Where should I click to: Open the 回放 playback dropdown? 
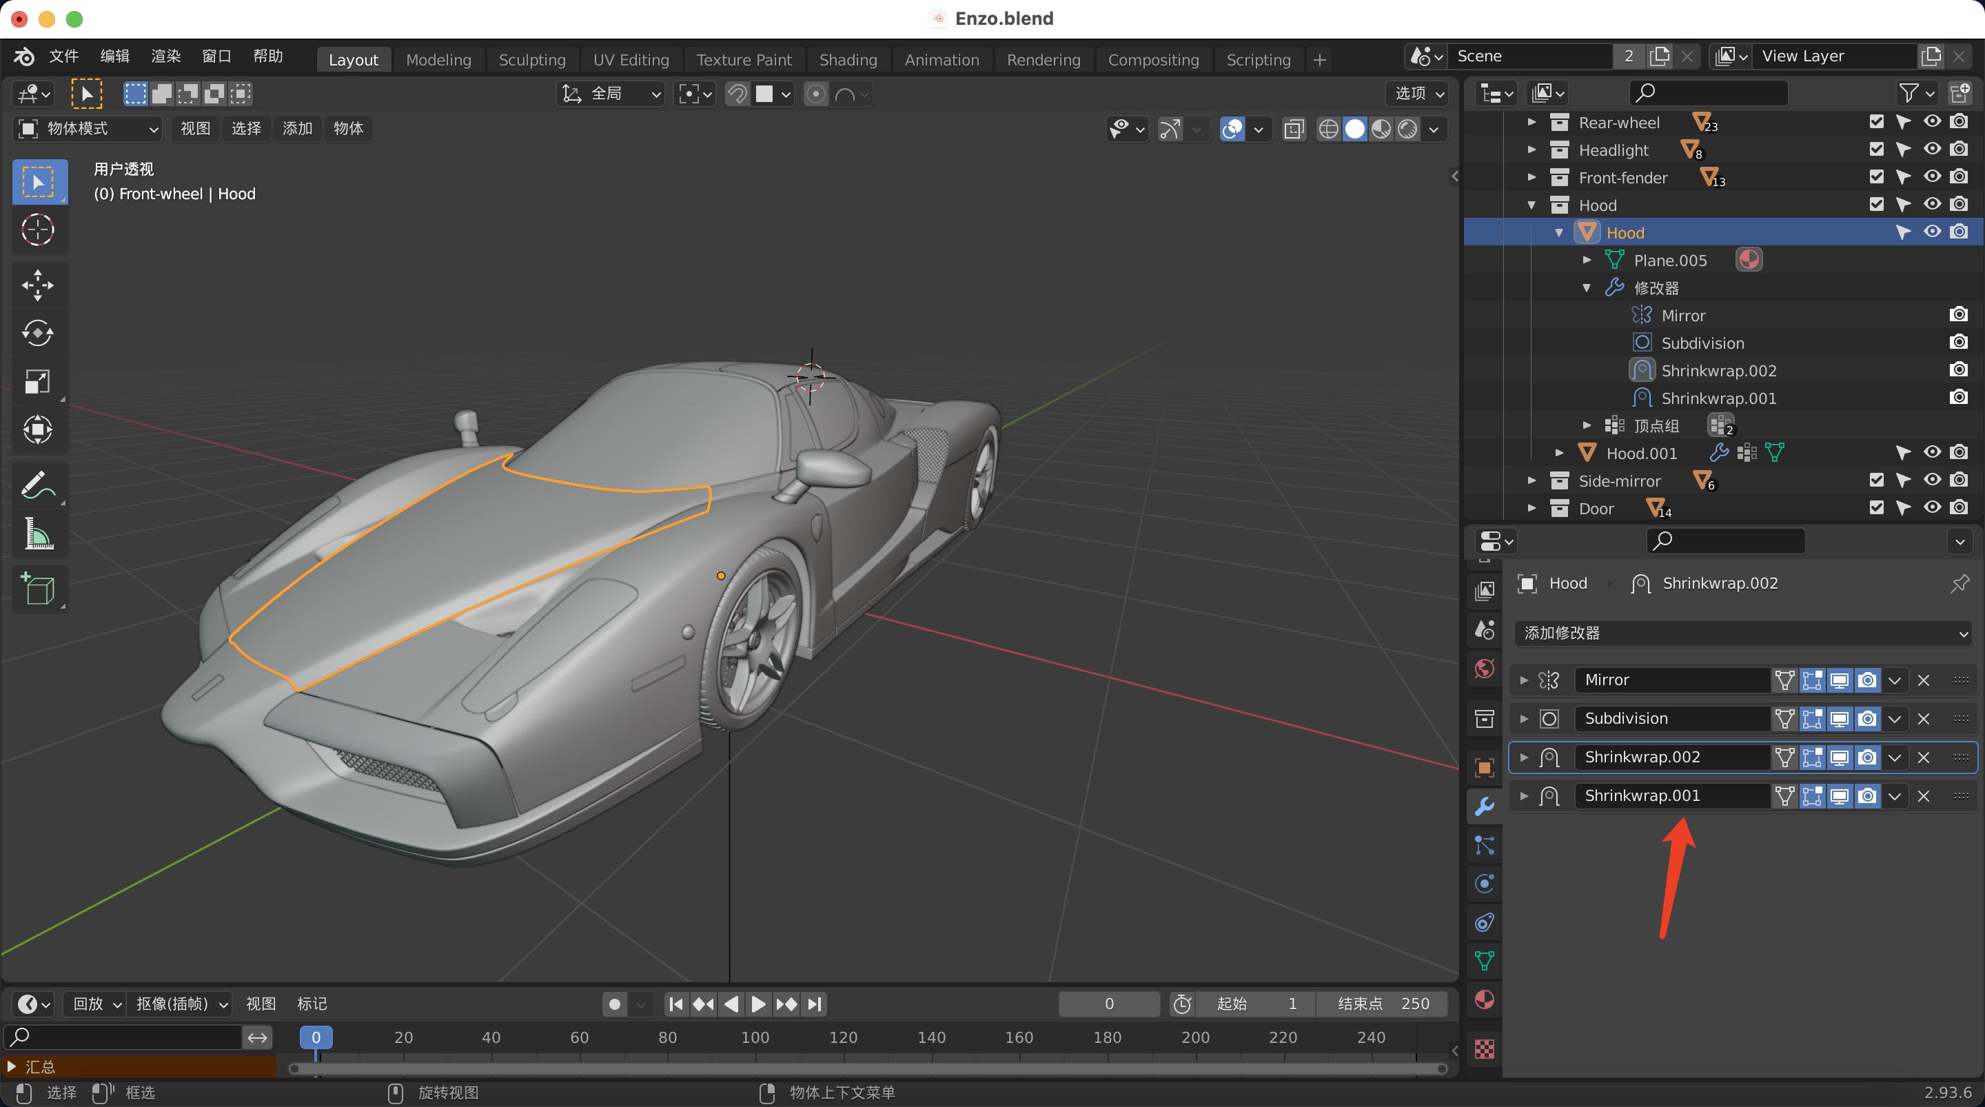click(94, 1004)
